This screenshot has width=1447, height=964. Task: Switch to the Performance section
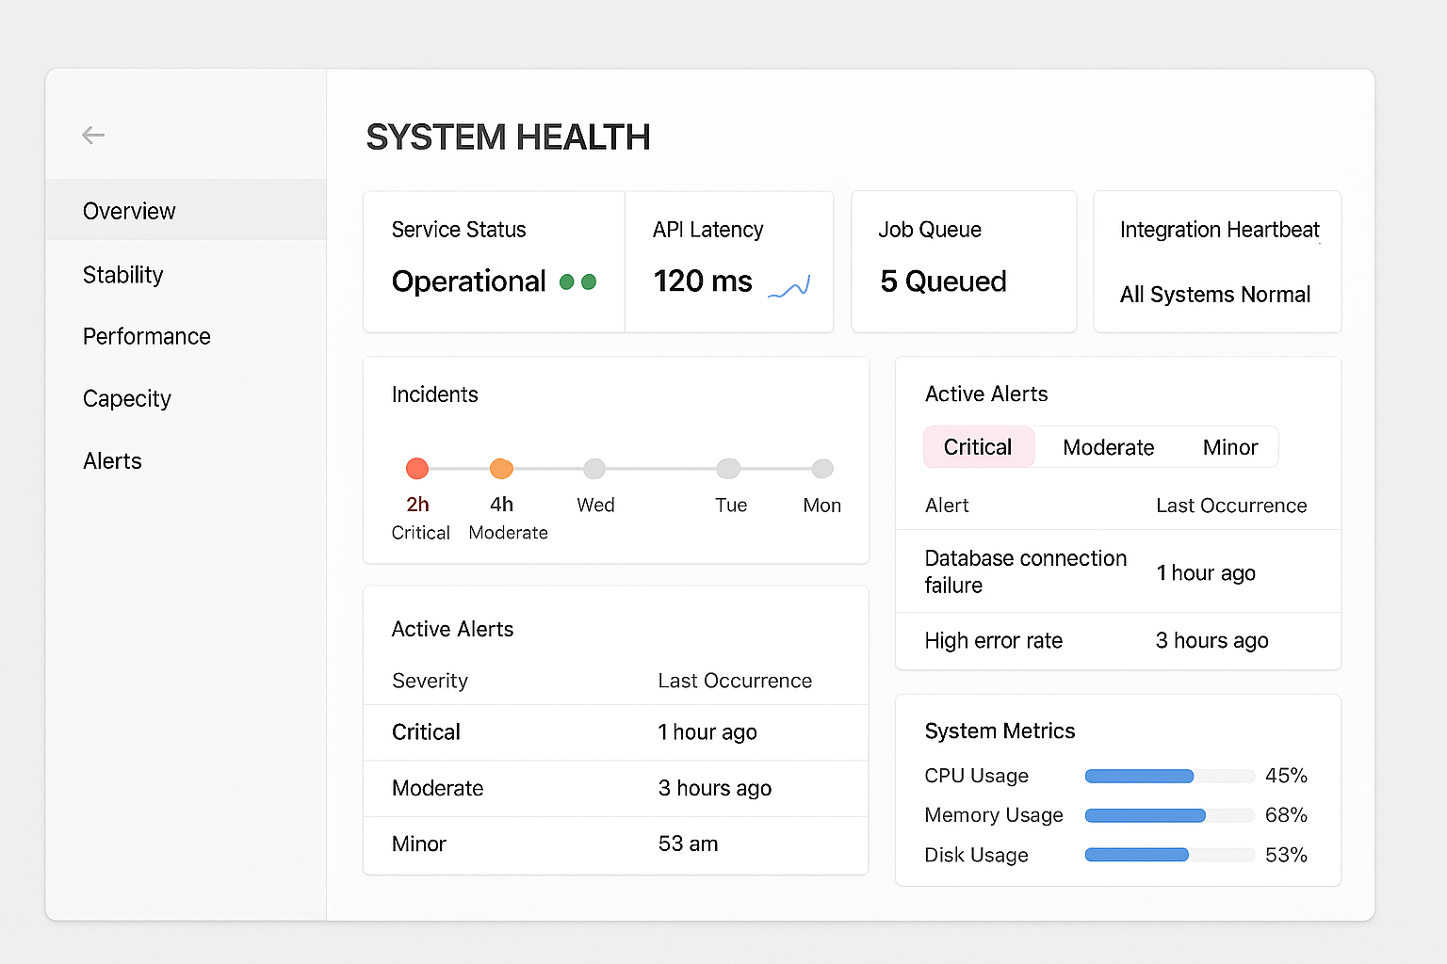pyautogui.click(x=146, y=336)
